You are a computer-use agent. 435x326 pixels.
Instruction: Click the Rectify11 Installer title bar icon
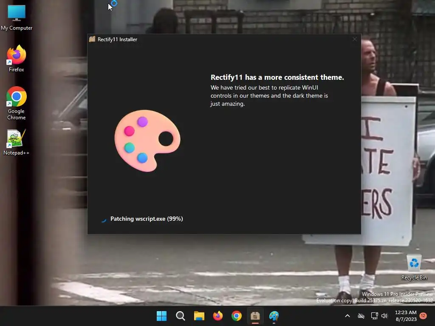(x=92, y=39)
